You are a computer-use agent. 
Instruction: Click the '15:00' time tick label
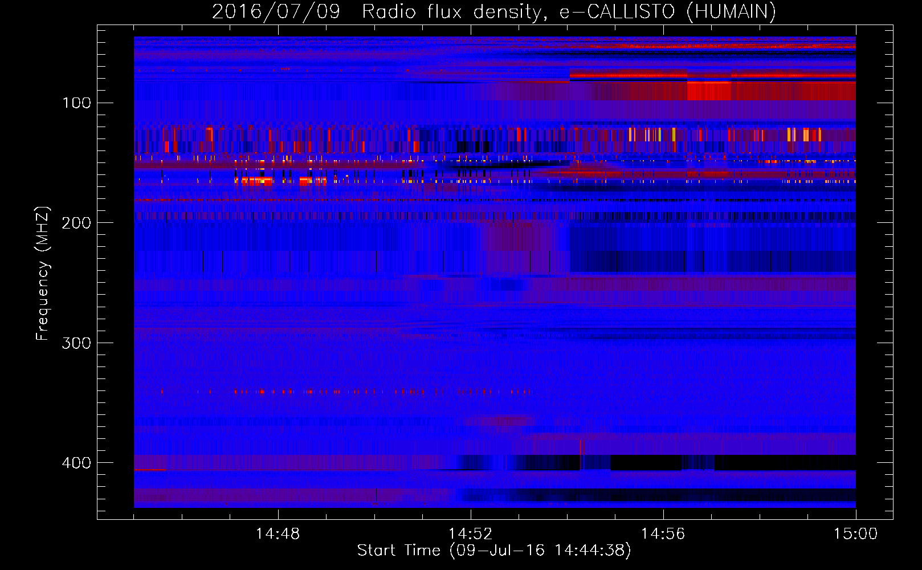[x=856, y=534]
